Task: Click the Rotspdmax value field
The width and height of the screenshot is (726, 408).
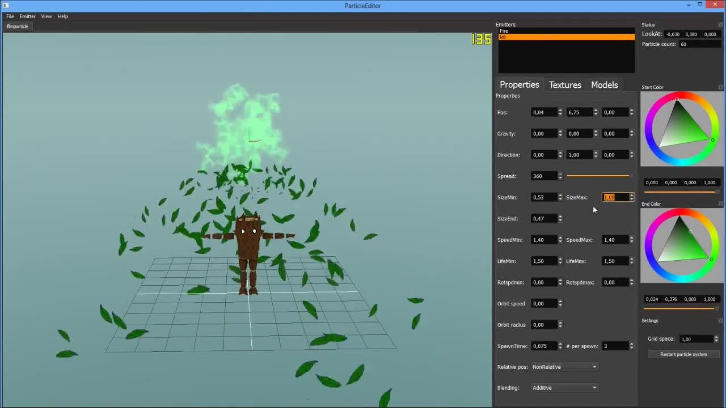Action: pyautogui.click(x=615, y=282)
